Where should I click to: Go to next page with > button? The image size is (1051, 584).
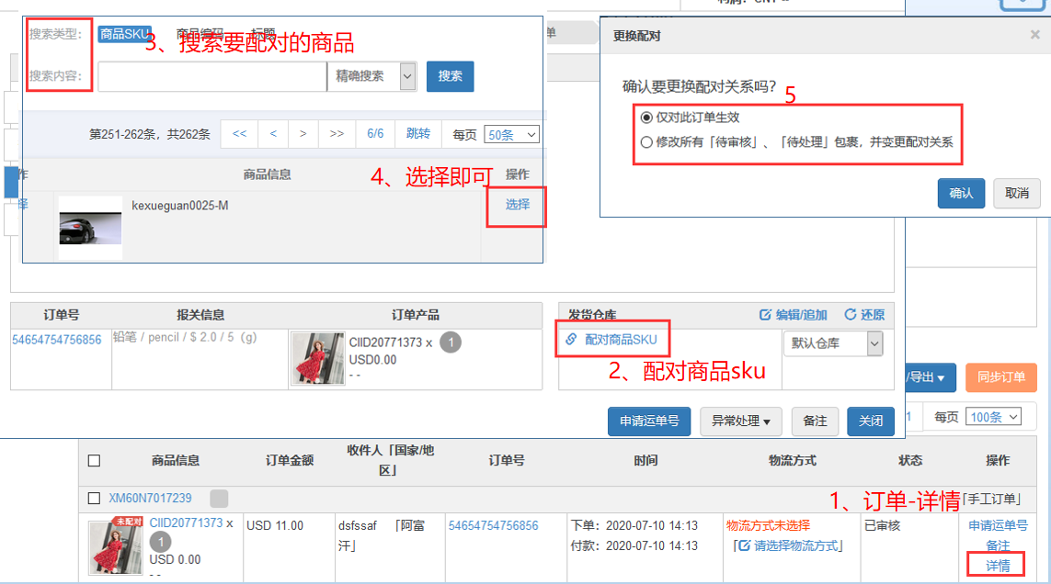(303, 134)
